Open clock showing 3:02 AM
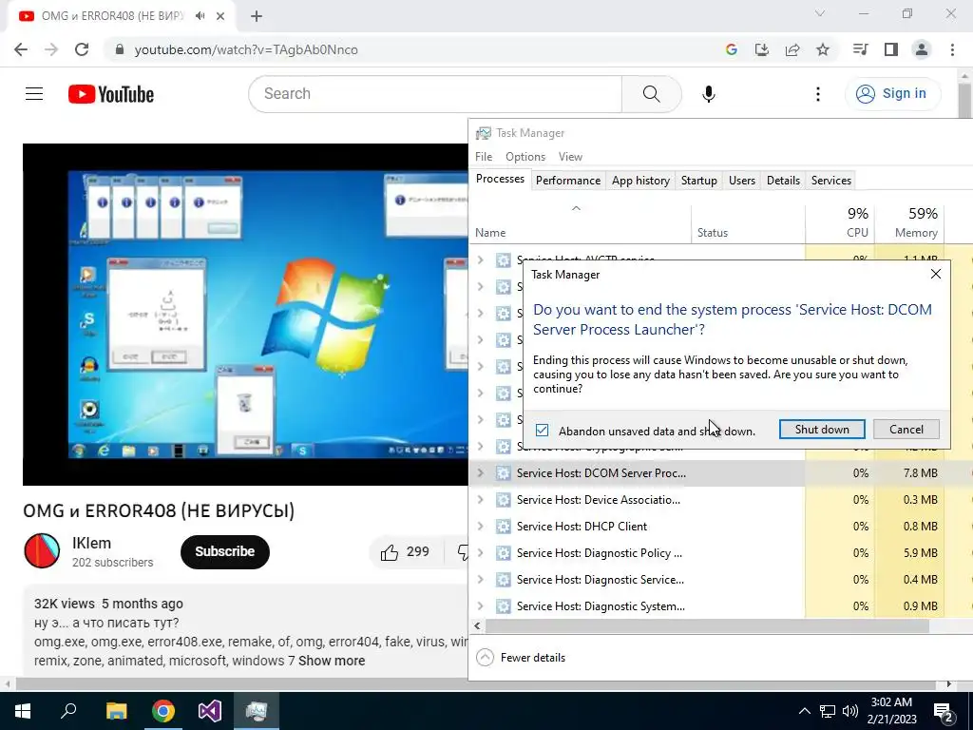The height and width of the screenshot is (730, 973). point(891,711)
